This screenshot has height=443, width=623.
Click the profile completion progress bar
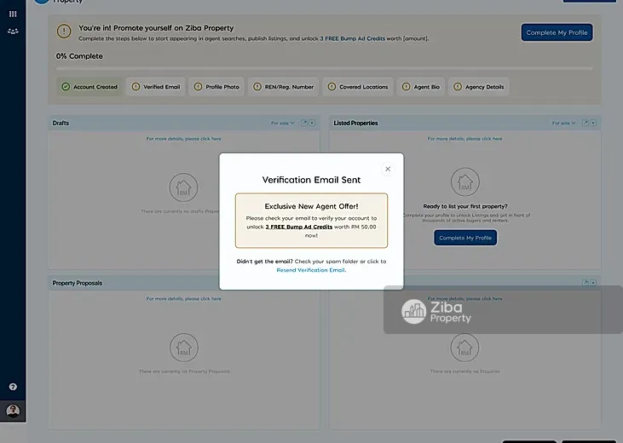(x=324, y=69)
